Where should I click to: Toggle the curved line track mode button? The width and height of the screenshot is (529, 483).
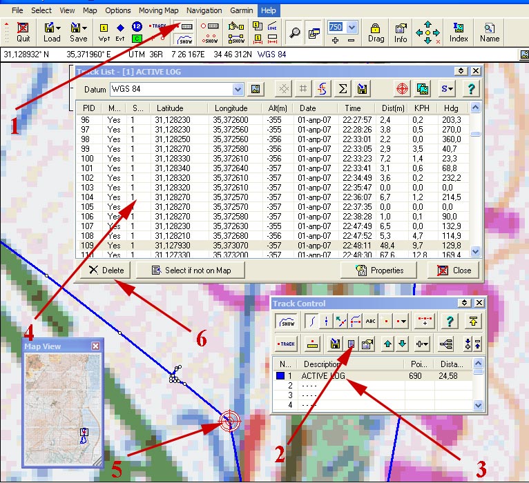click(x=311, y=322)
